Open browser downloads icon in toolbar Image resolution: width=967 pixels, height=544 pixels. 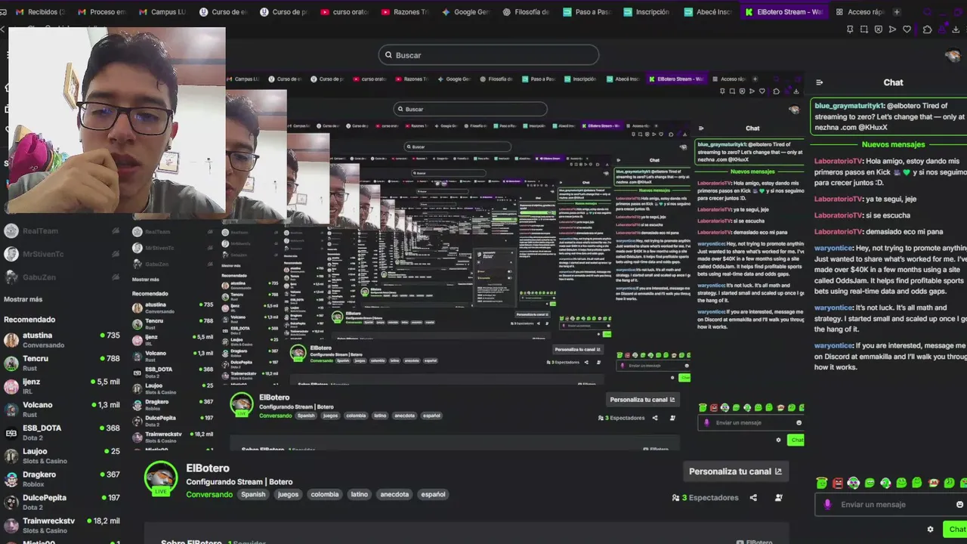(956, 29)
